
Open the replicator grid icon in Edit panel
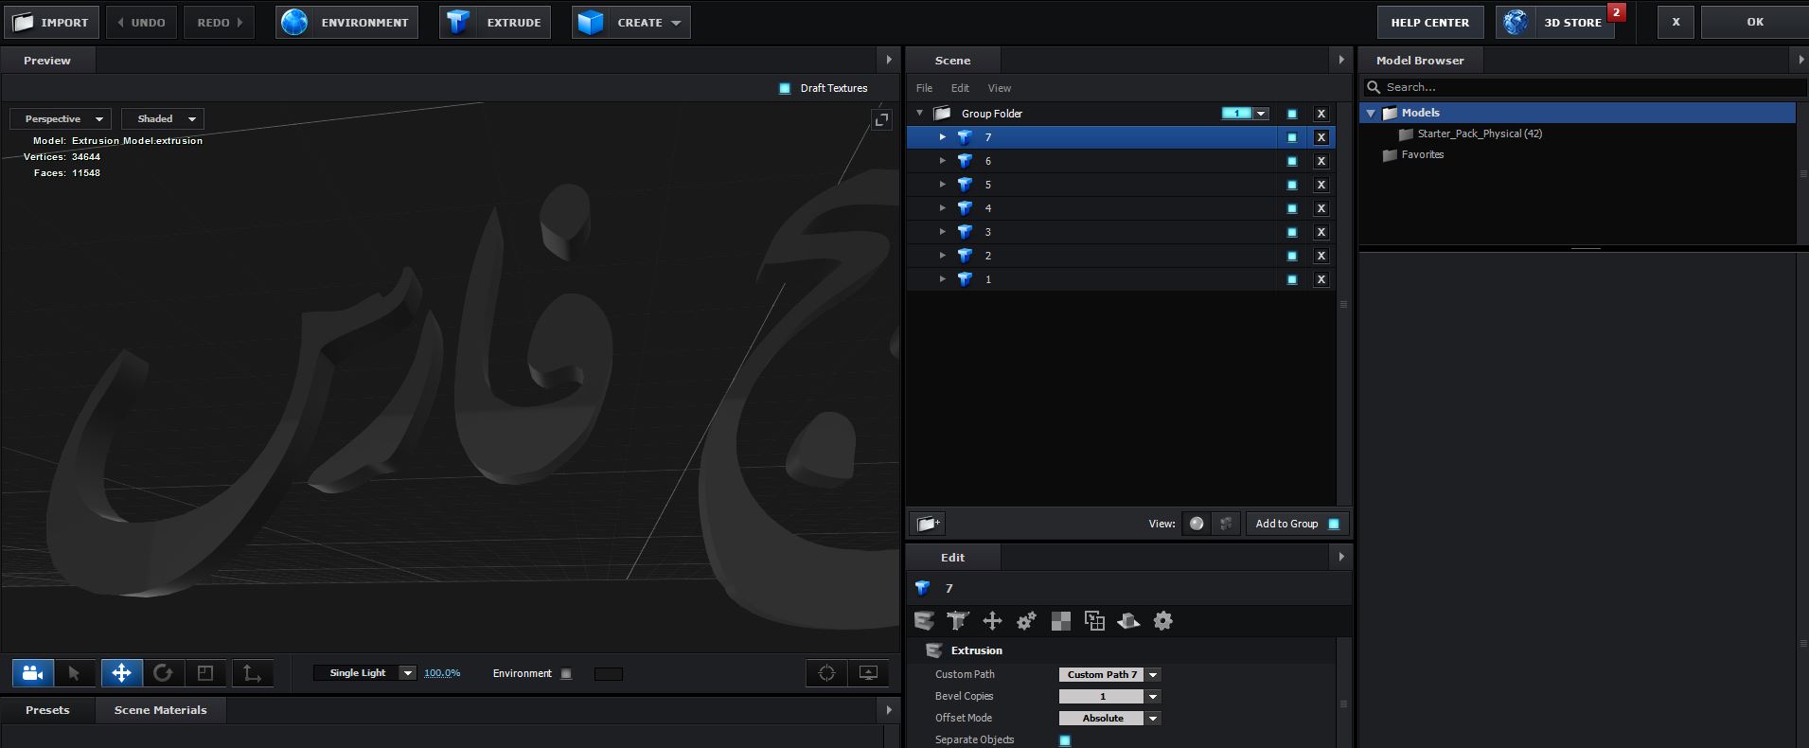point(1094,621)
